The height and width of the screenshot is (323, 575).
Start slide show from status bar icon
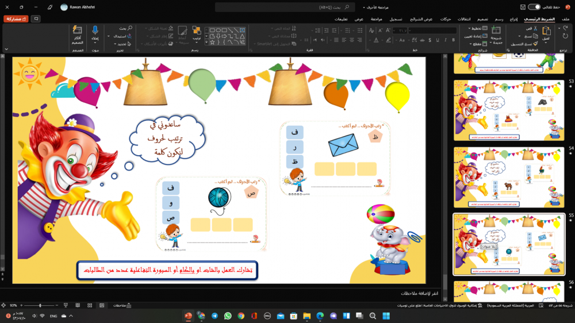tap(66, 305)
